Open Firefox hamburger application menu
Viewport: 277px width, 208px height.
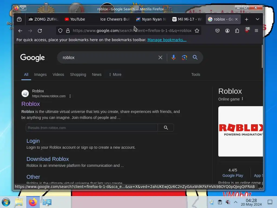click(256, 31)
